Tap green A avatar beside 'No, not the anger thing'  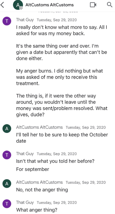[7, 184]
